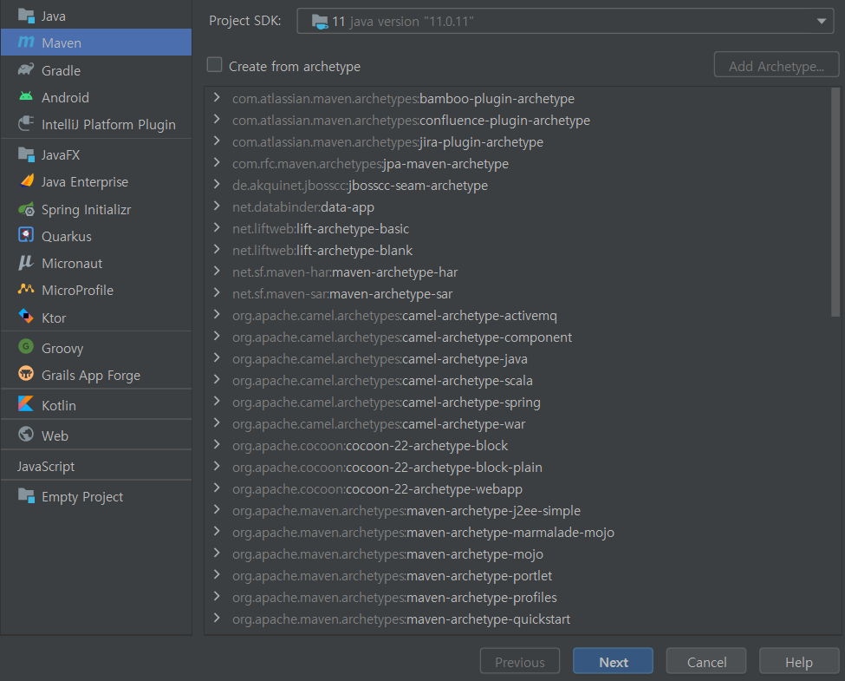The image size is (845, 681).
Task: Expand jpa-maven-archetype node
Action: tap(217, 162)
